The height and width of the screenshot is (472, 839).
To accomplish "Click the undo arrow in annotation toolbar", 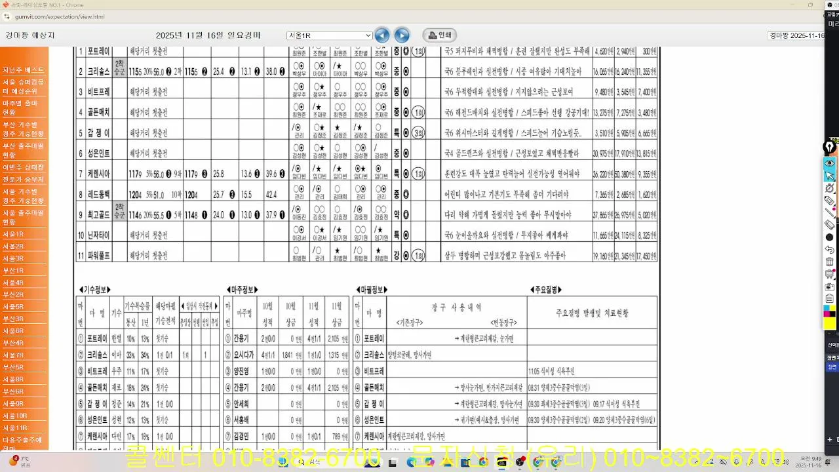I will click(x=829, y=250).
